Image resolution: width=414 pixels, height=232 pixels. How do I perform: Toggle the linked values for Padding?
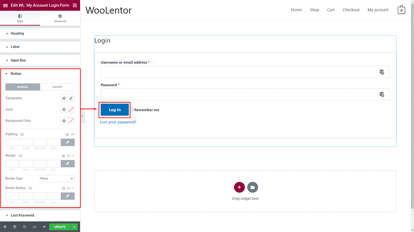click(x=68, y=142)
